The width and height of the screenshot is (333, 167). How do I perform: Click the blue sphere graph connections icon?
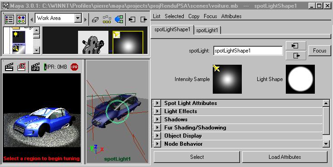point(119,19)
